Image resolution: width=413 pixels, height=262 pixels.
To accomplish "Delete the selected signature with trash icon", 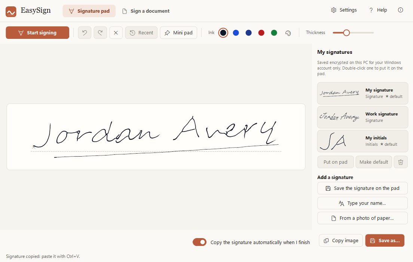I will point(401,162).
